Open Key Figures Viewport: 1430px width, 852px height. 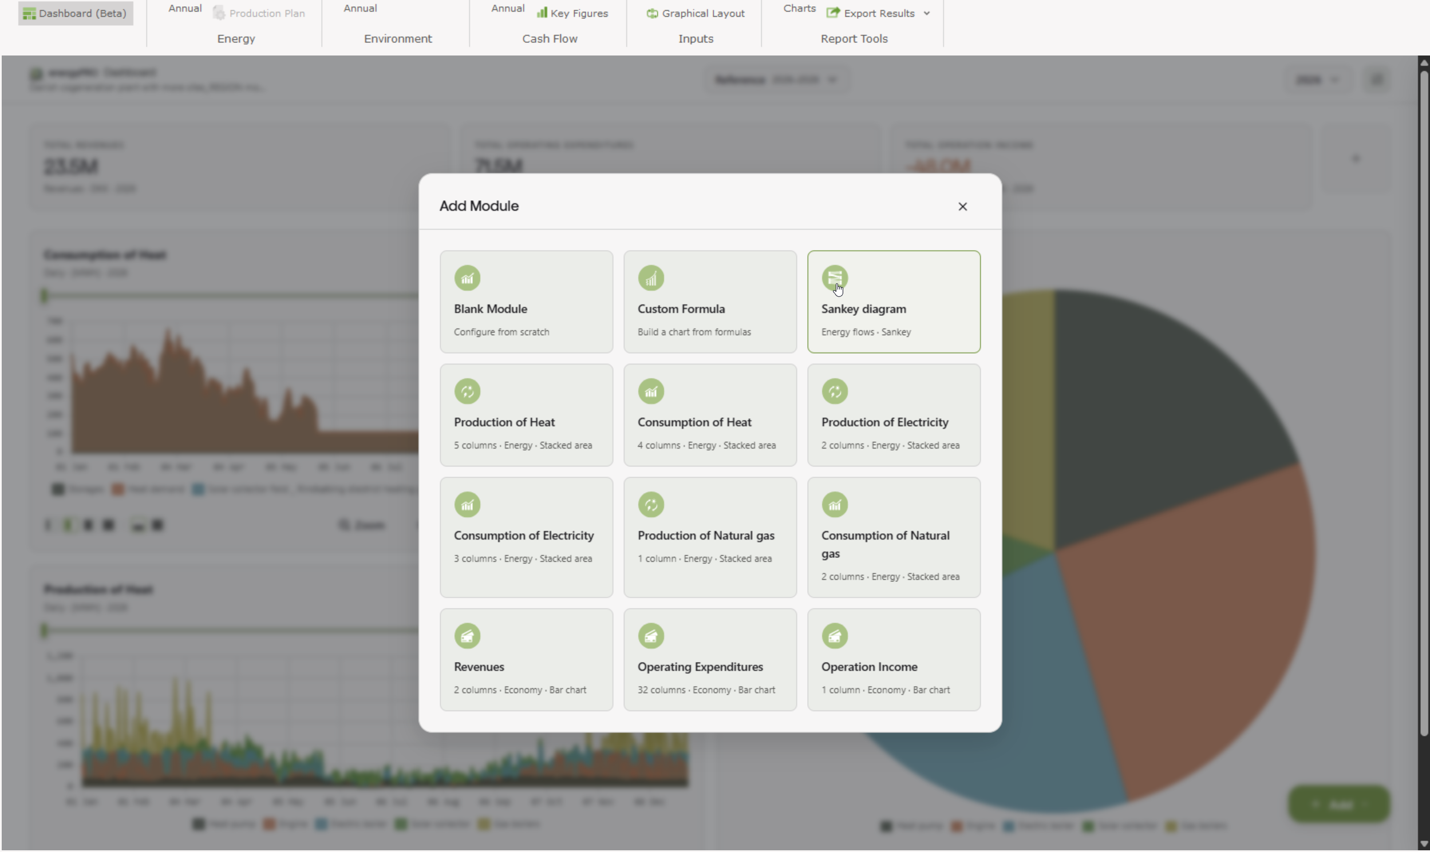click(572, 13)
